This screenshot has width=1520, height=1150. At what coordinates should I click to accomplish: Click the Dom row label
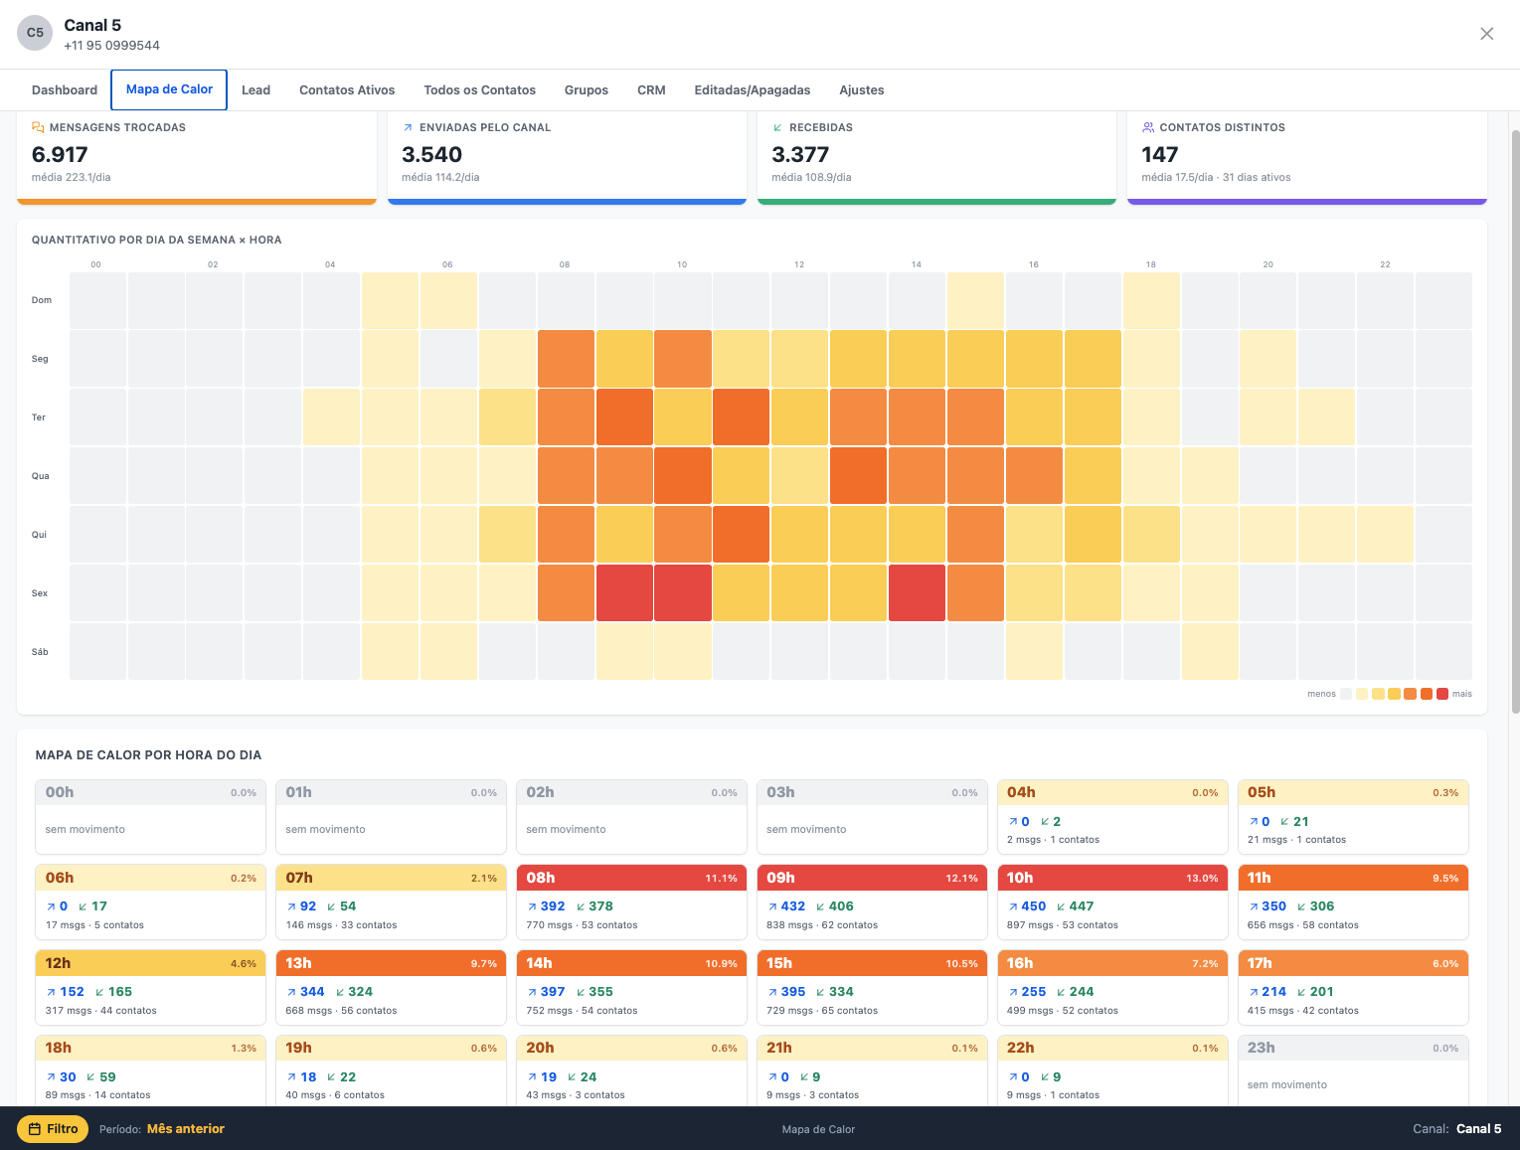42,300
